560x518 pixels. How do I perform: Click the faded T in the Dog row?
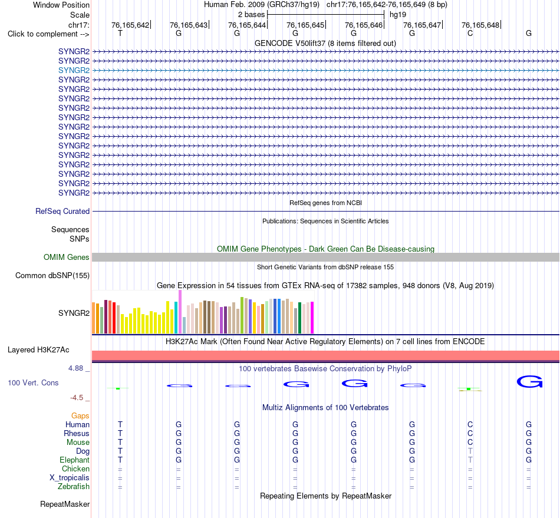pyautogui.click(x=470, y=451)
